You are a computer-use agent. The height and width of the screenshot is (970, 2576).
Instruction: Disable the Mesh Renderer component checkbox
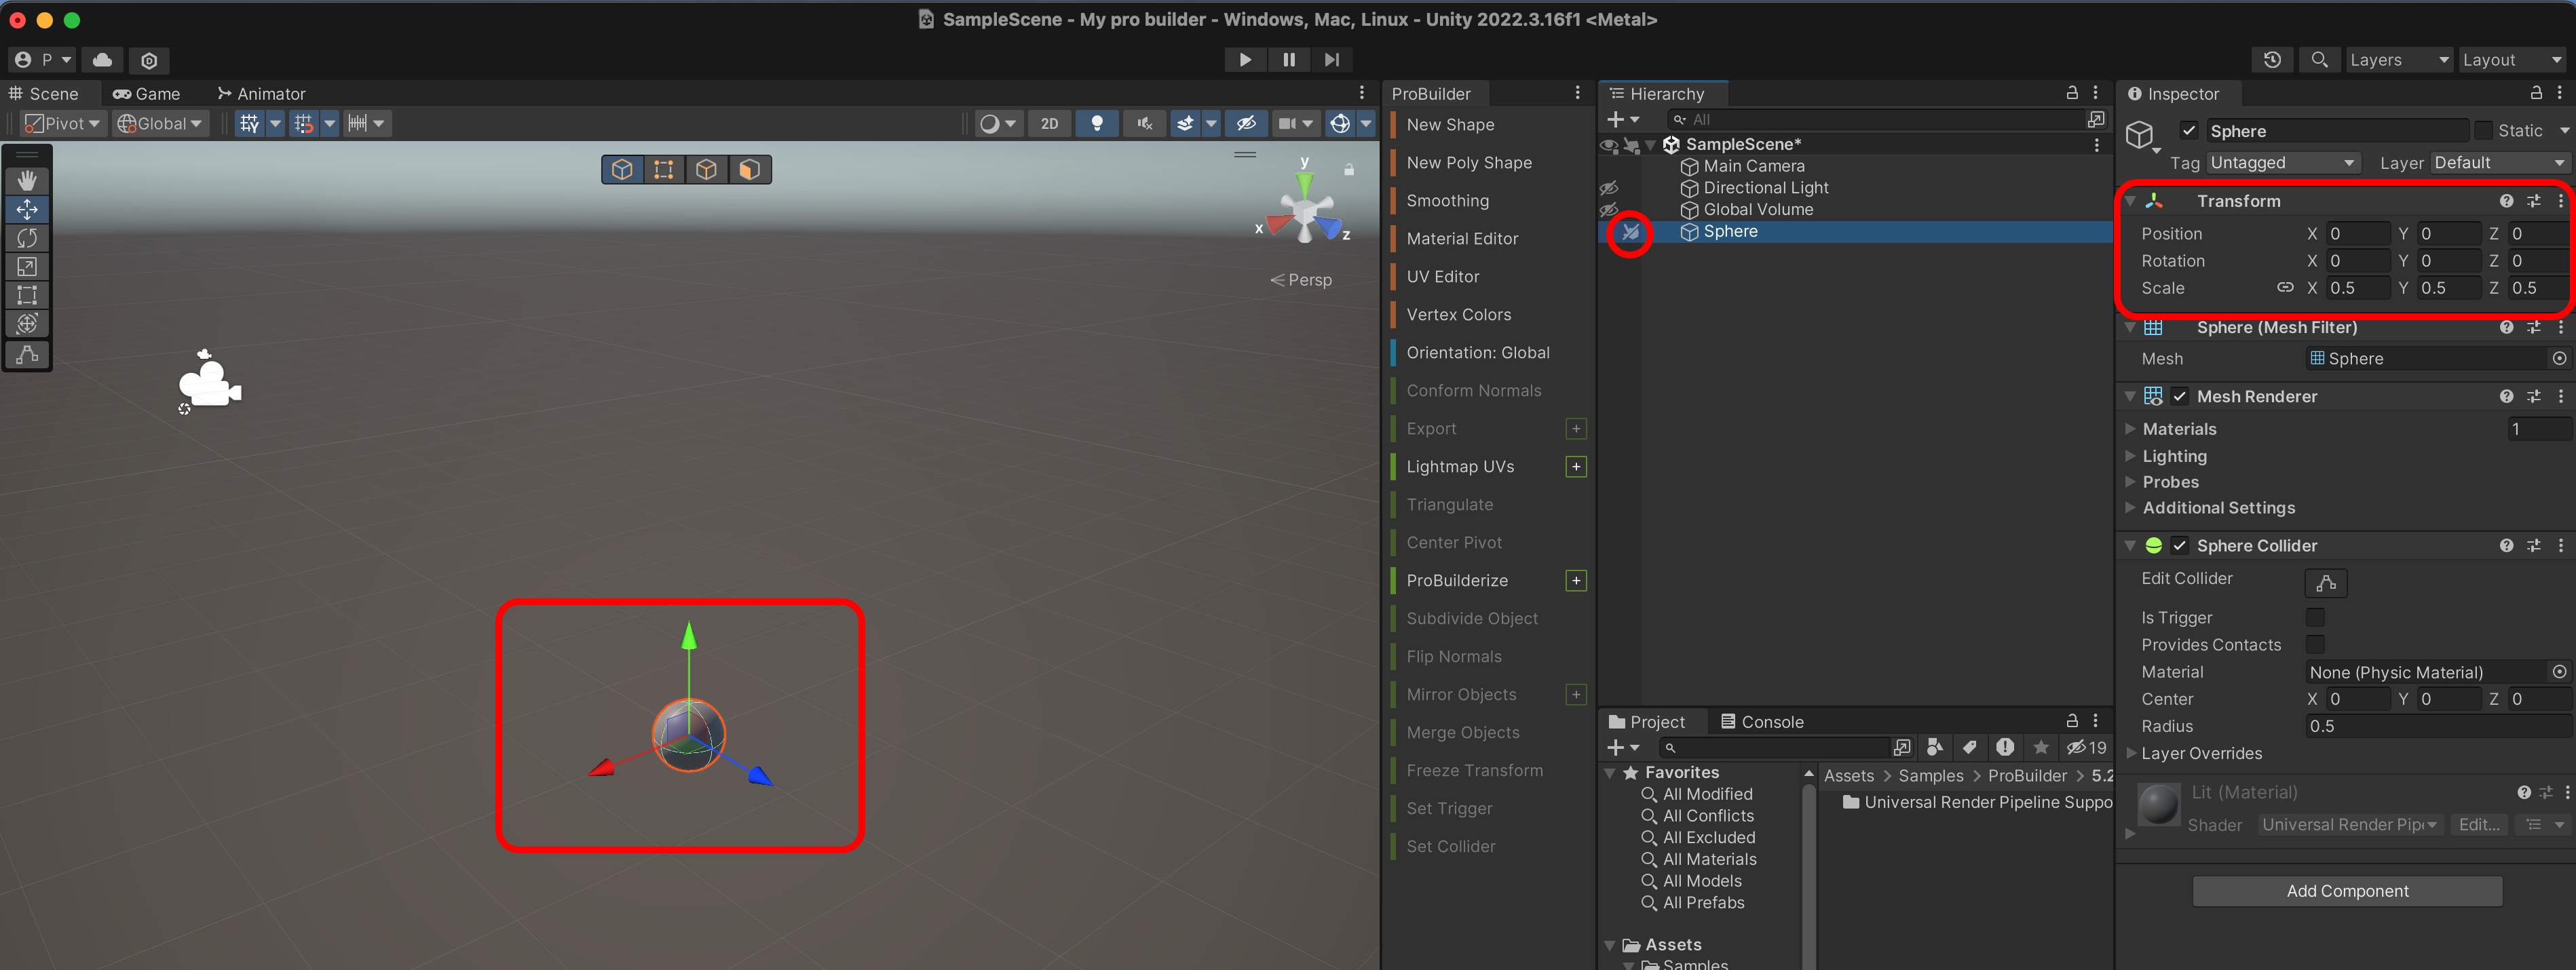[x=2179, y=396]
